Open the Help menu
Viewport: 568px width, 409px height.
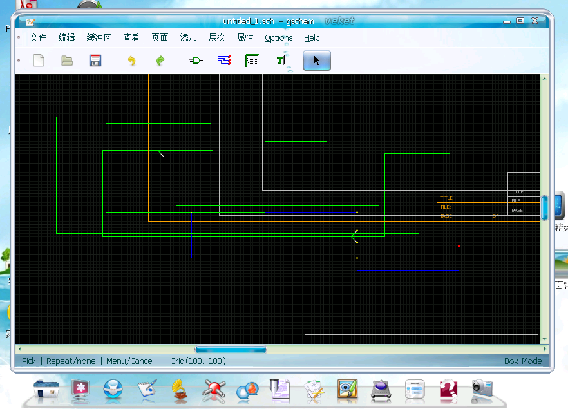coord(312,37)
